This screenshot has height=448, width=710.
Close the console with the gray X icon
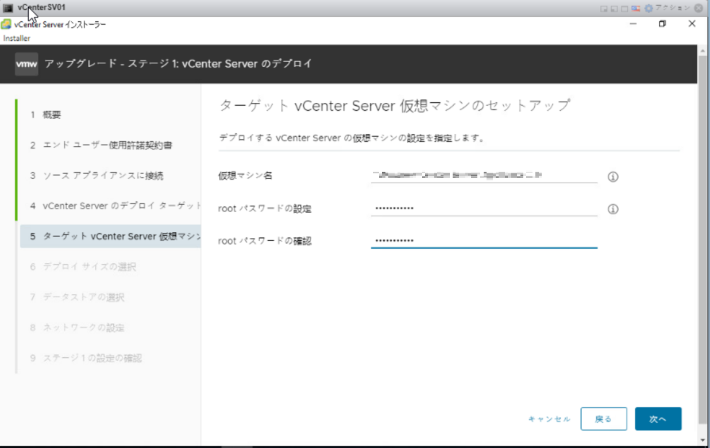pyautogui.click(x=698, y=9)
